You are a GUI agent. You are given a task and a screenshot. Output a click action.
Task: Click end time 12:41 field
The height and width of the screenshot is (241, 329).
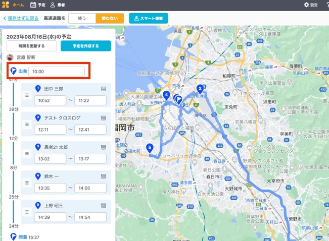click(90, 130)
